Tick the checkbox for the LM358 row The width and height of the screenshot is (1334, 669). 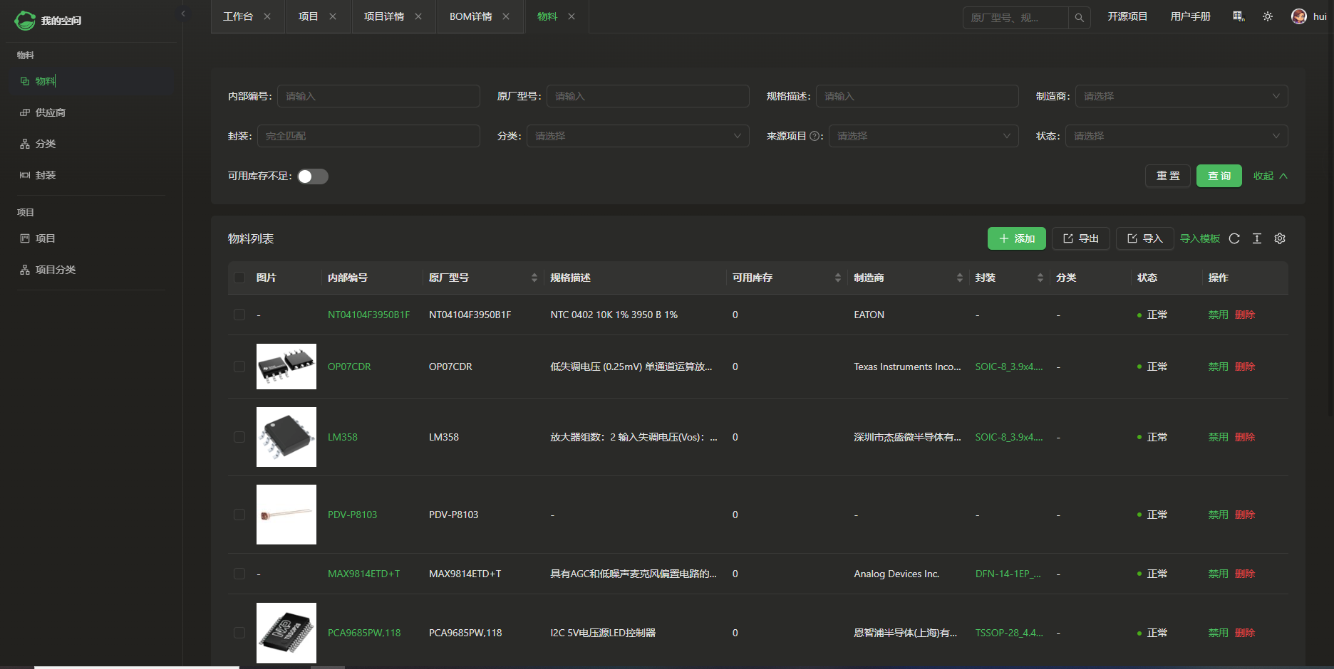tap(239, 437)
